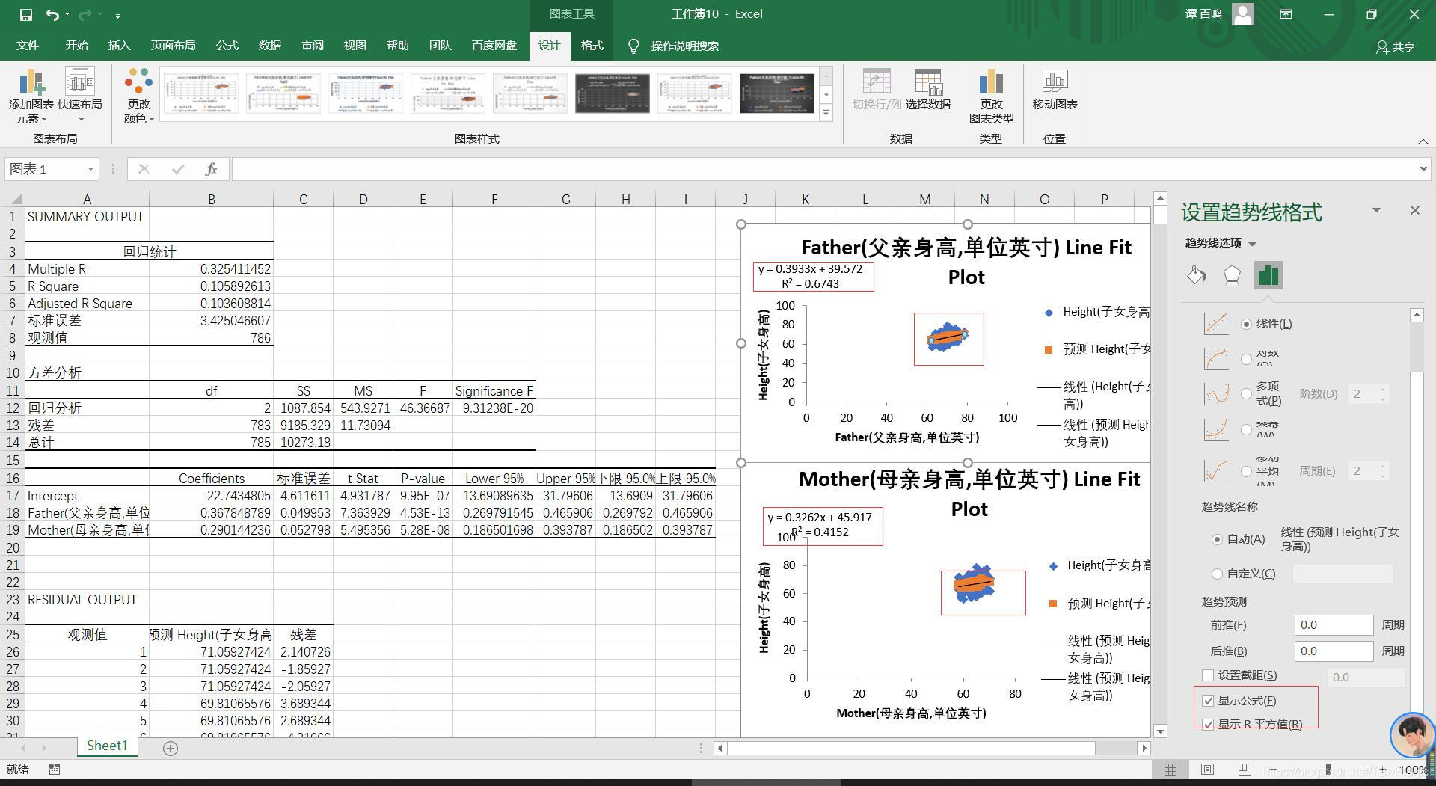The width and height of the screenshot is (1436, 786).
Task: Click the insert function fx icon
Action: pyautogui.click(x=211, y=169)
